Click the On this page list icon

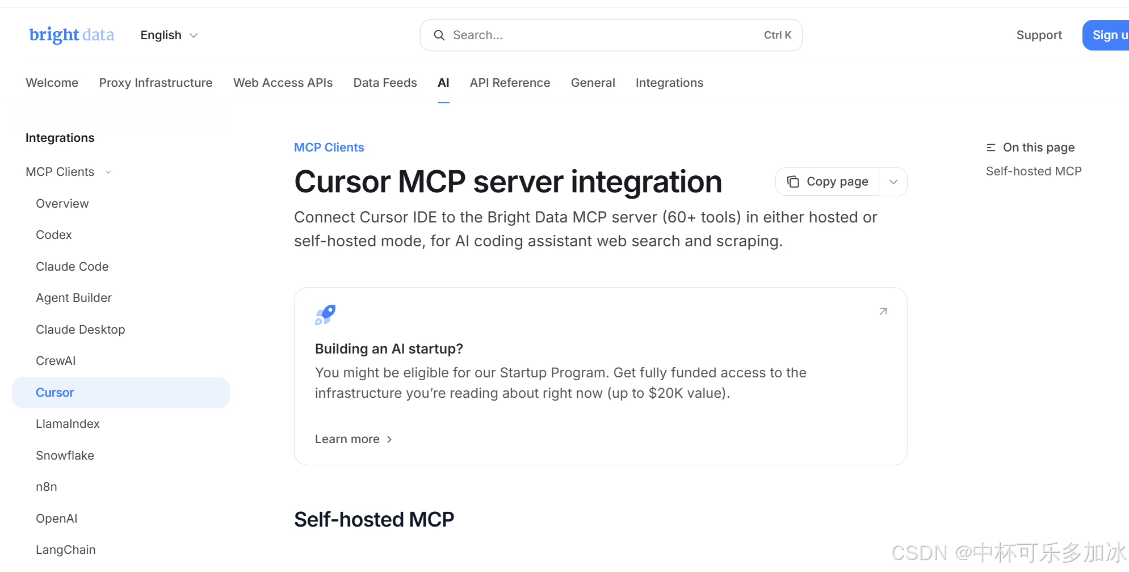(x=991, y=148)
